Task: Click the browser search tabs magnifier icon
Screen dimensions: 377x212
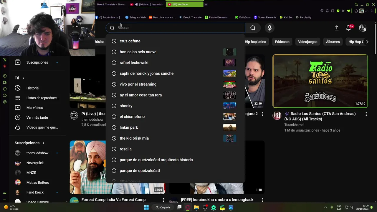Action: 356,4
